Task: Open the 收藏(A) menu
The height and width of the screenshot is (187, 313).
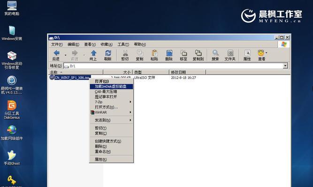Action: pos(107,44)
